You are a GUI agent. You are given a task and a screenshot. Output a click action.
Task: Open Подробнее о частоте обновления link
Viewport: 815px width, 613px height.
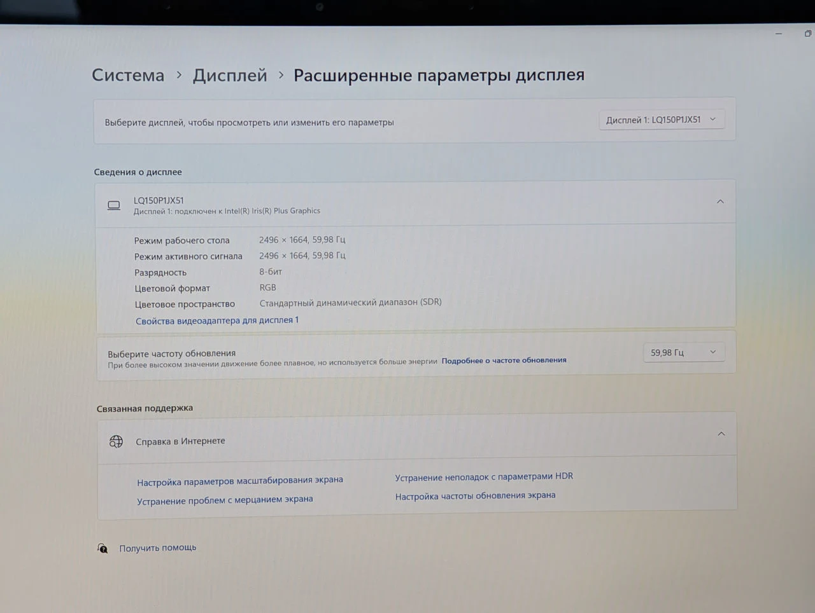click(504, 360)
